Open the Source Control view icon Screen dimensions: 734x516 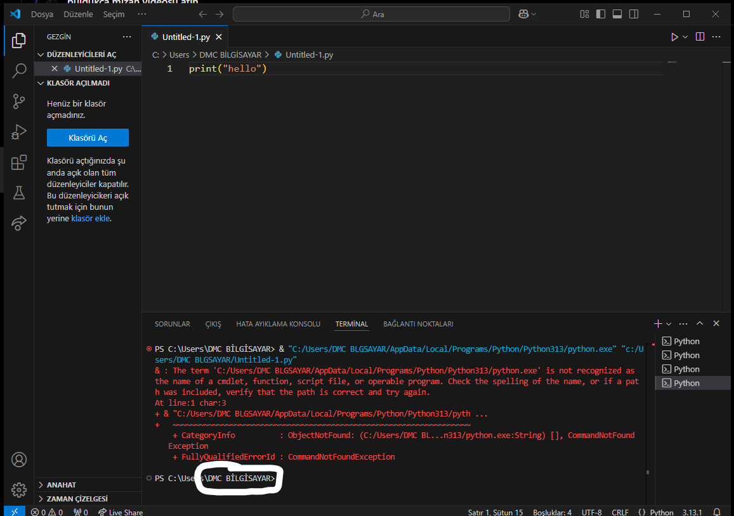(x=19, y=101)
